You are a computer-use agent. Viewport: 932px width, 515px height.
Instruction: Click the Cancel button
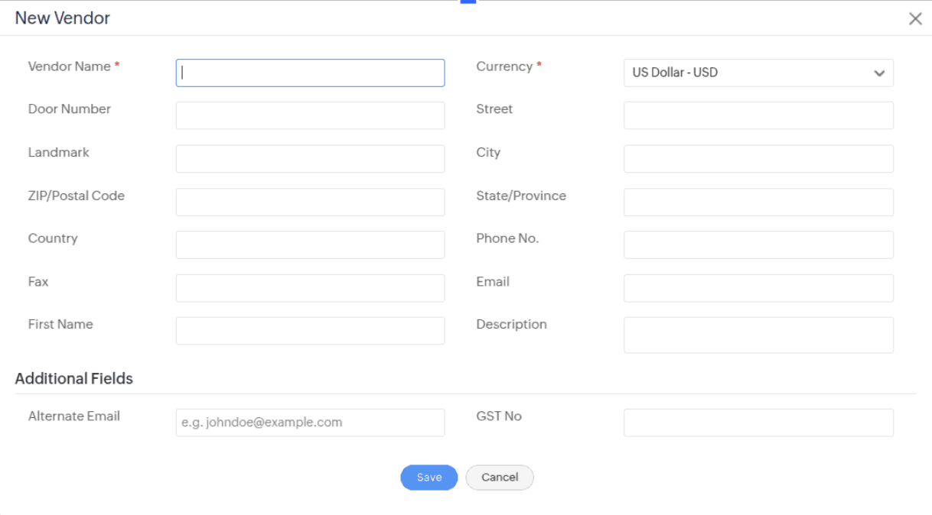tap(500, 478)
